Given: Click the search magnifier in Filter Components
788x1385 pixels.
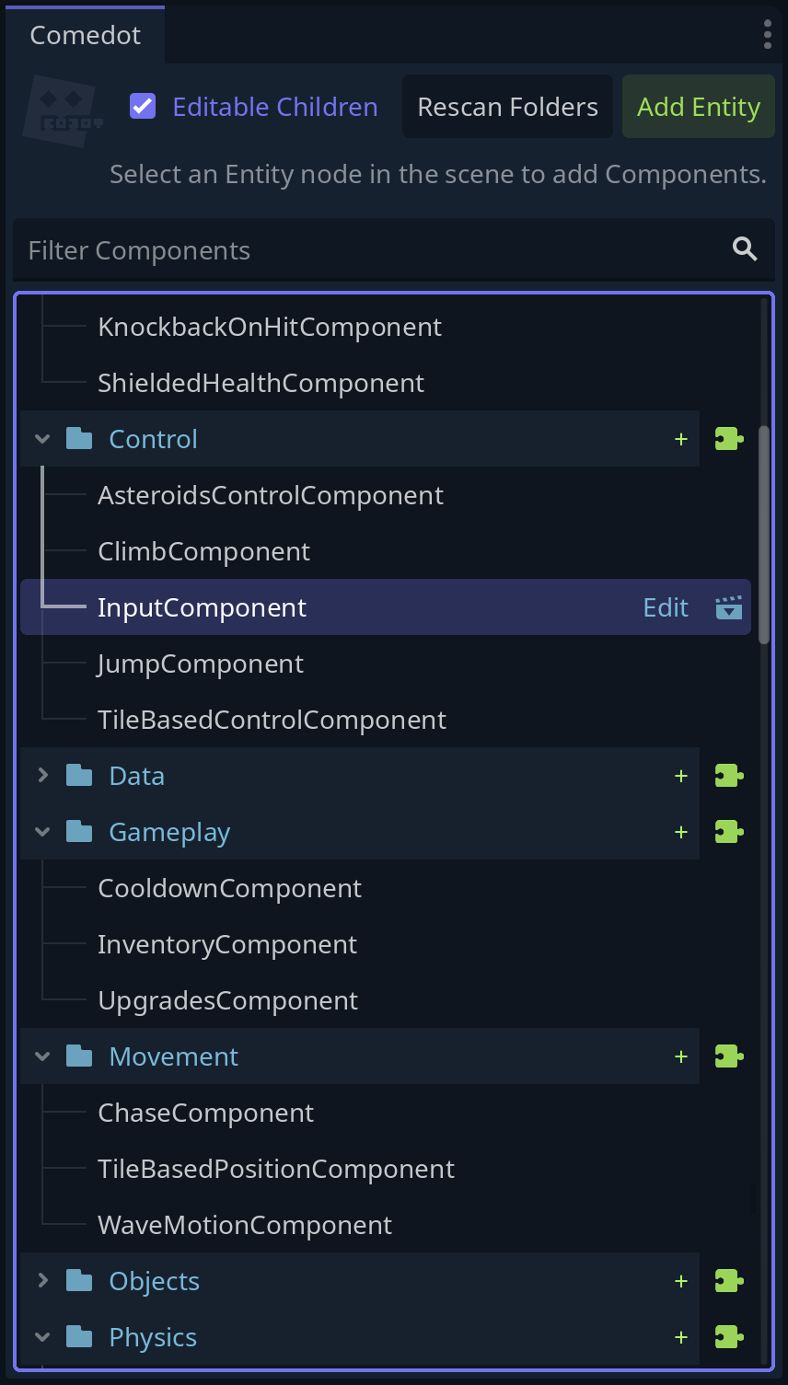Looking at the screenshot, I should pyautogui.click(x=745, y=249).
